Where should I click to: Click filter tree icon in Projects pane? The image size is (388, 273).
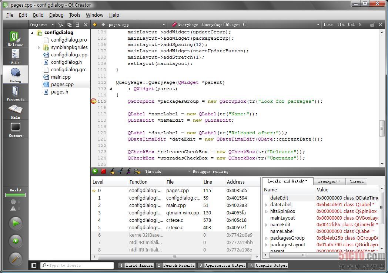(x=61, y=24)
